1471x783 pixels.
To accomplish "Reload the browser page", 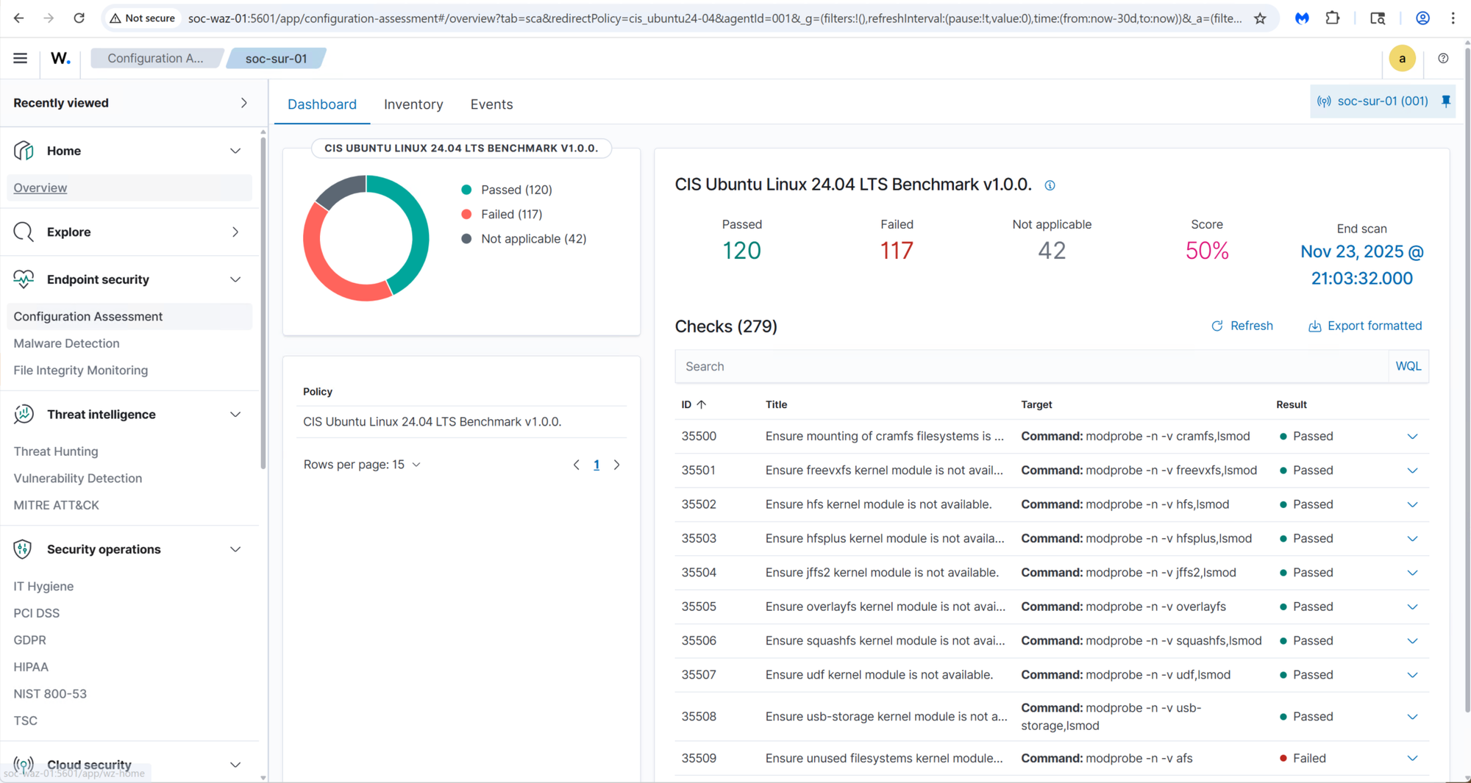I will click(x=79, y=18).
